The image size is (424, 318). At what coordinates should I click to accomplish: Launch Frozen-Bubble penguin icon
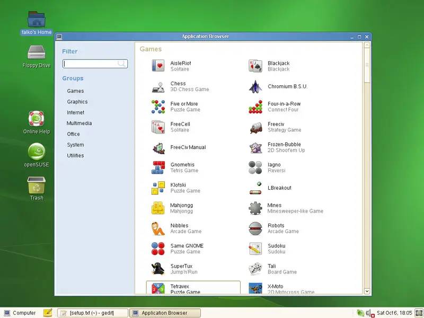coord(255,147)
